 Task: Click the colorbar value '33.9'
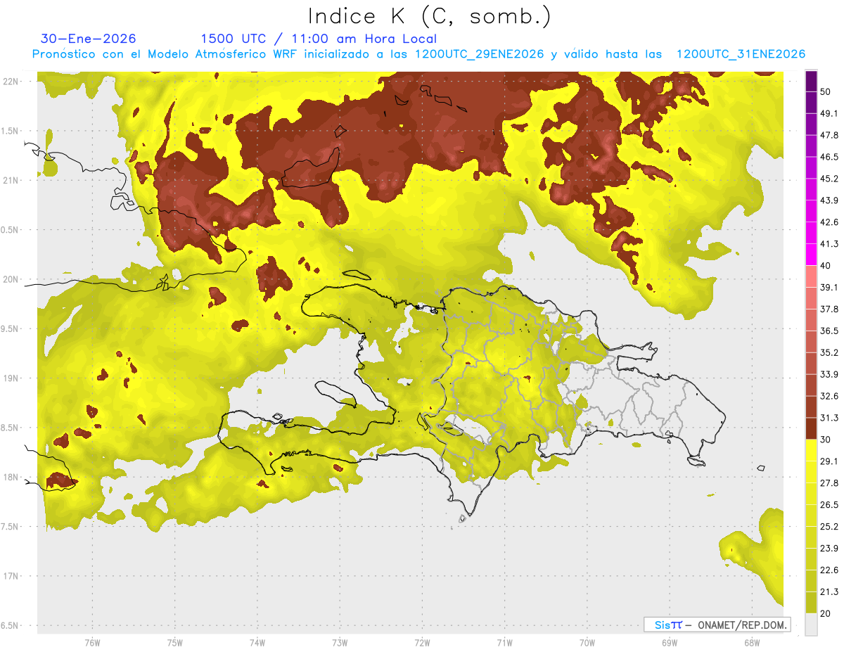click(829, 374)
